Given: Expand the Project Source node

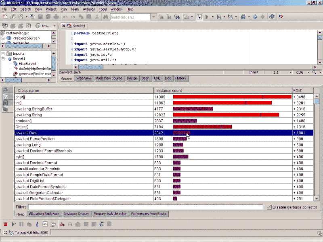Looking at the screenshot, I should click(x=3, y=38).
